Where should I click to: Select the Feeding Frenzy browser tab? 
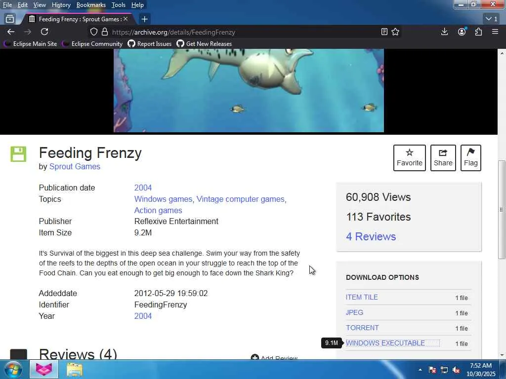[78, 19]
